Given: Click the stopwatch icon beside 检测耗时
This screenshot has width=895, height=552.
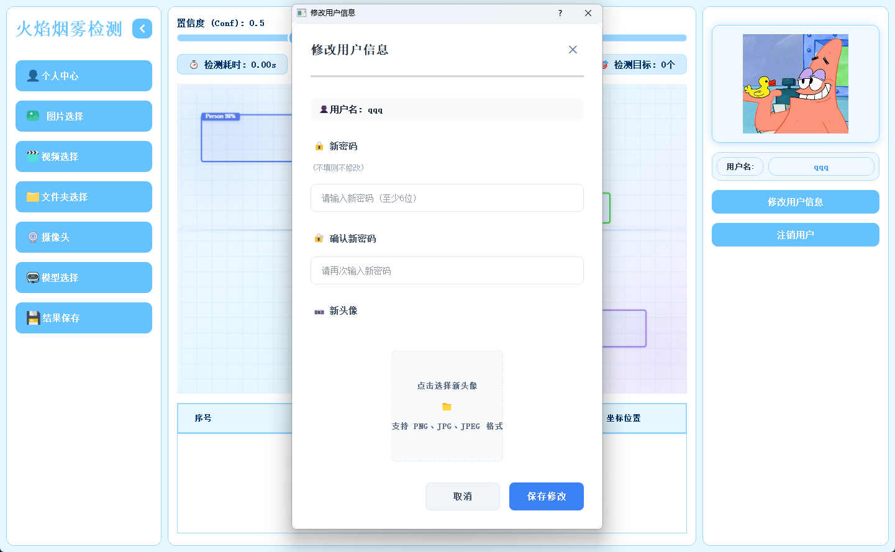Looking at the screenshot, I should point(194,65).
